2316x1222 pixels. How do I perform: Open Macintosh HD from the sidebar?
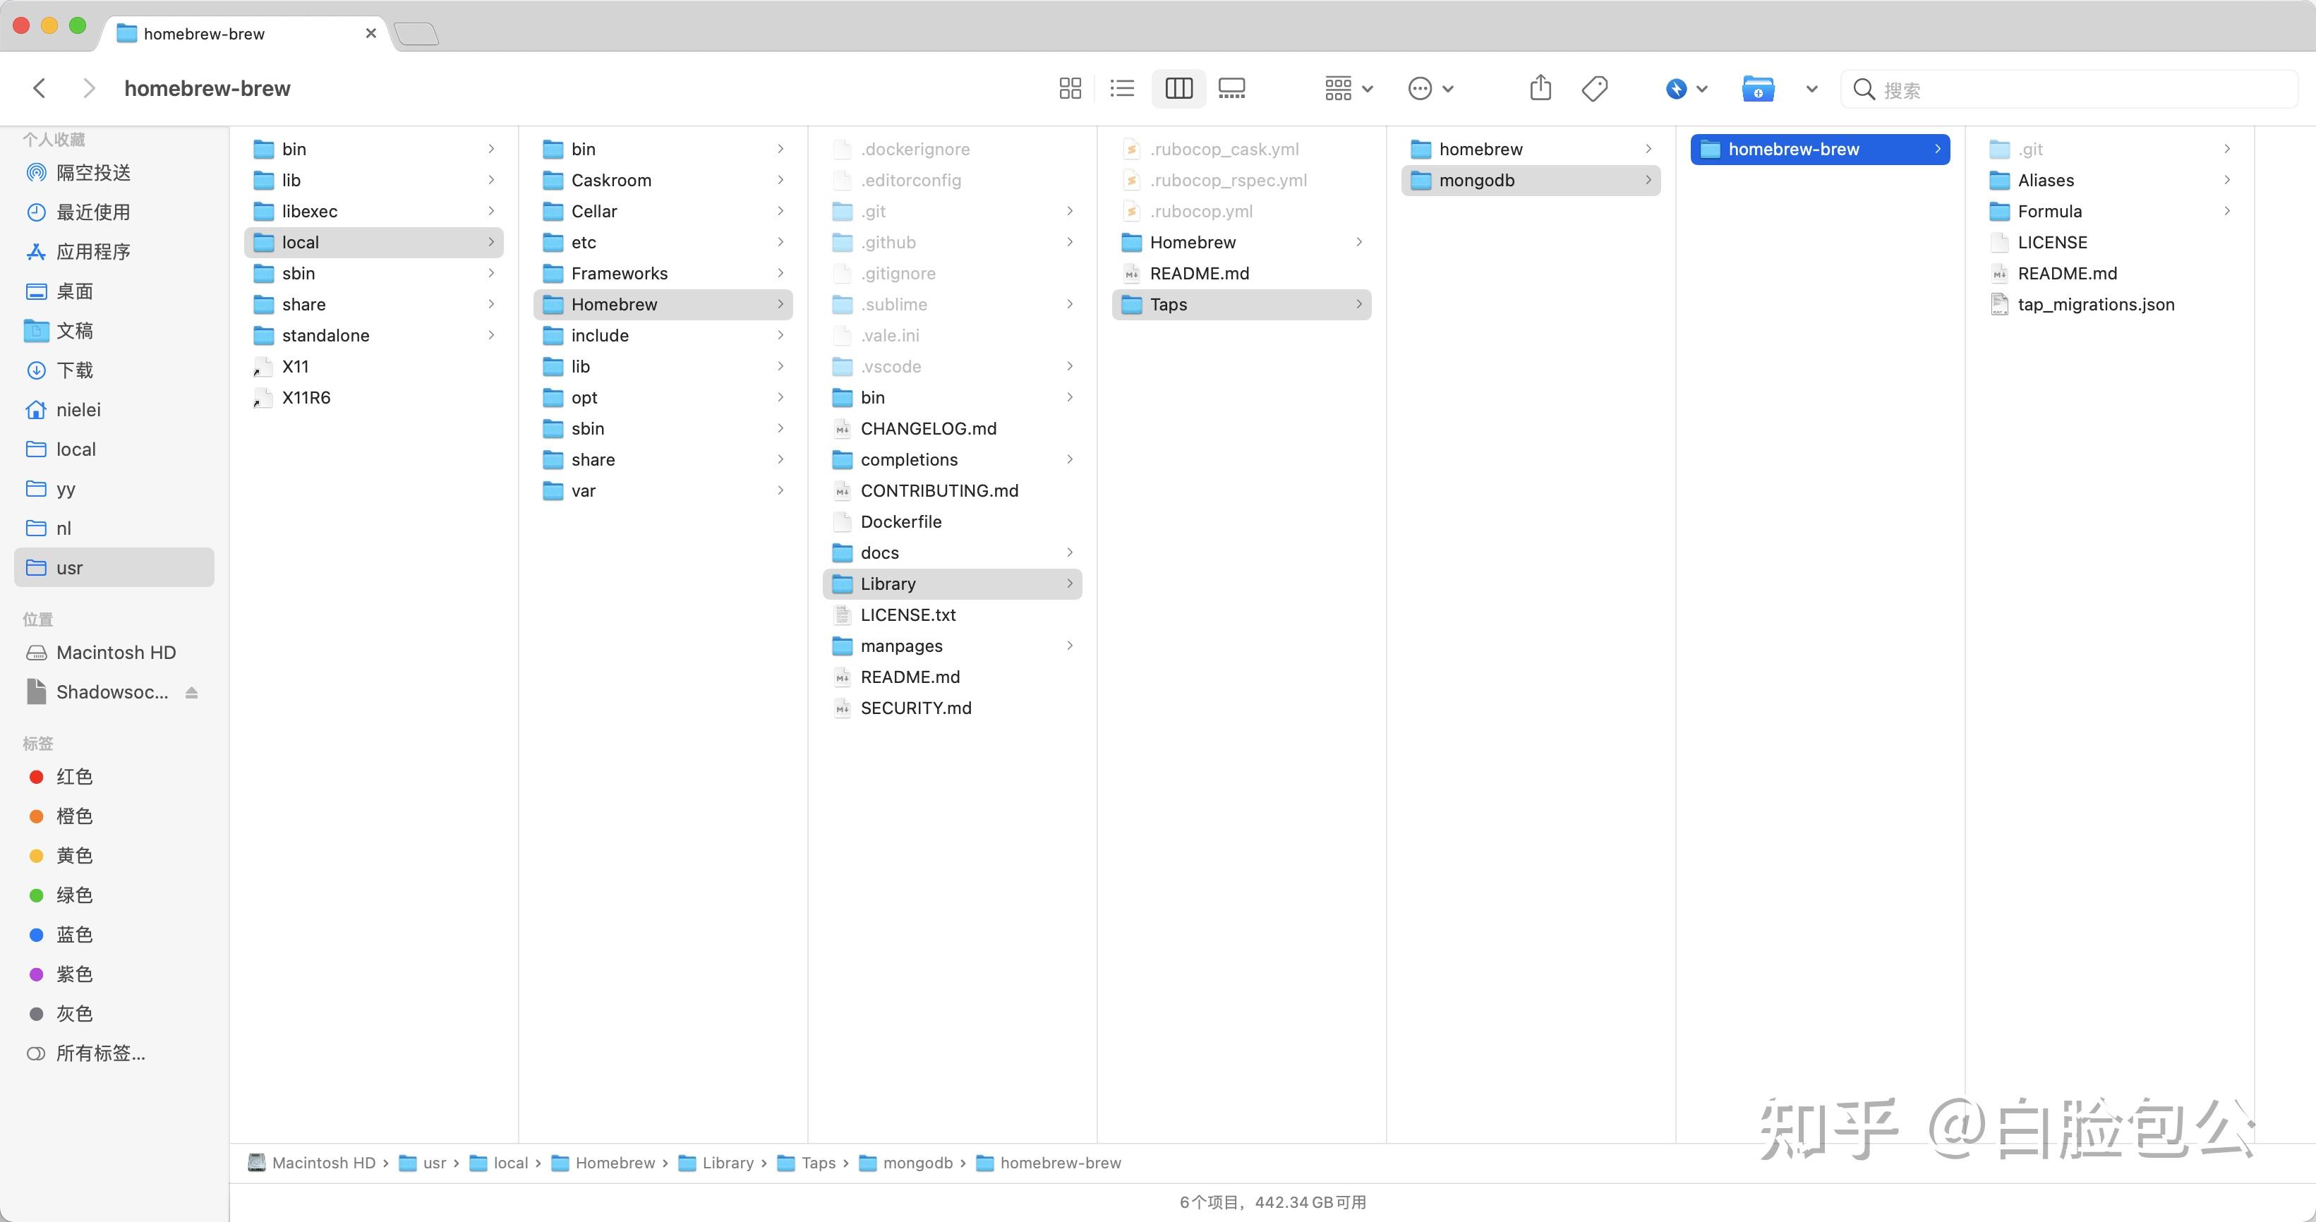click(115, 653)
